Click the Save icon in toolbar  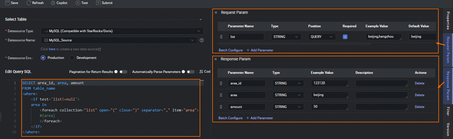click(x=7, y=3)
